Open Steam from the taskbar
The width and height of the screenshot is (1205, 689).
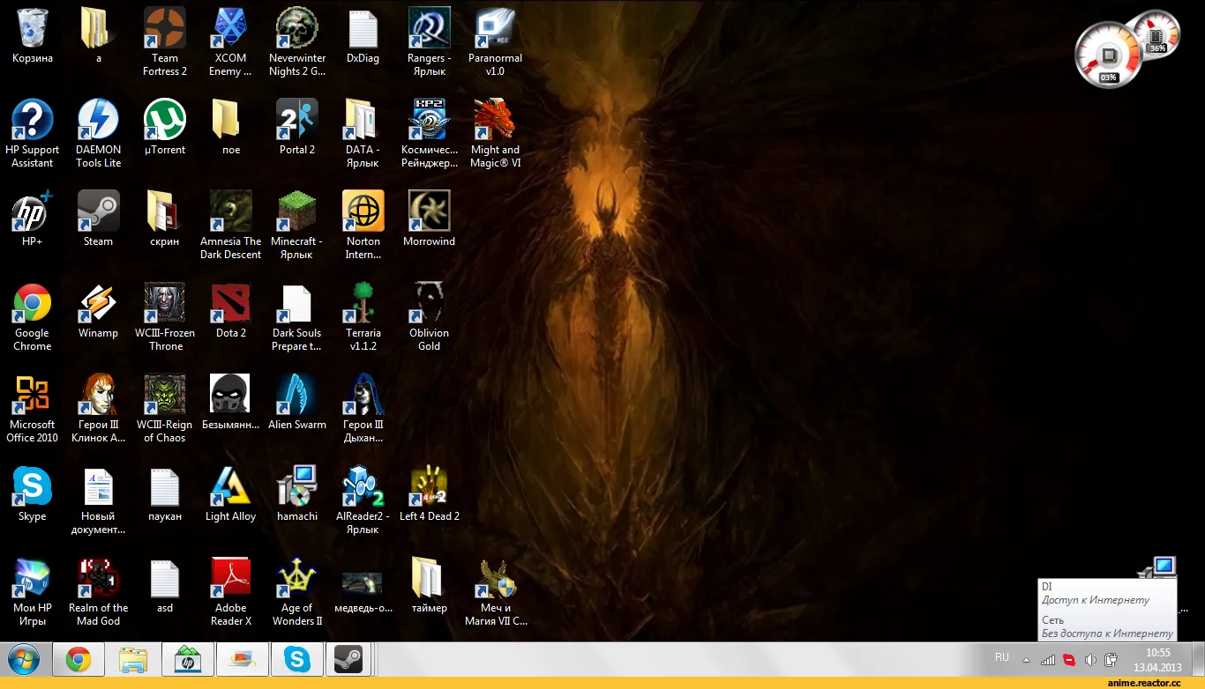(x=348, y=659)
